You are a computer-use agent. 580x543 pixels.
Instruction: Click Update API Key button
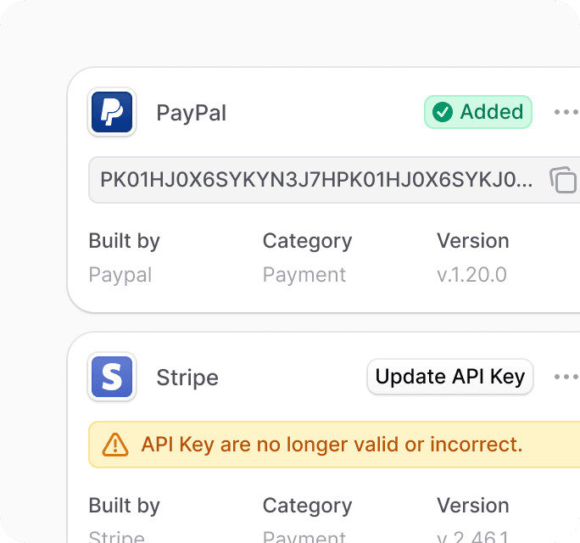(x=449, y=377)
